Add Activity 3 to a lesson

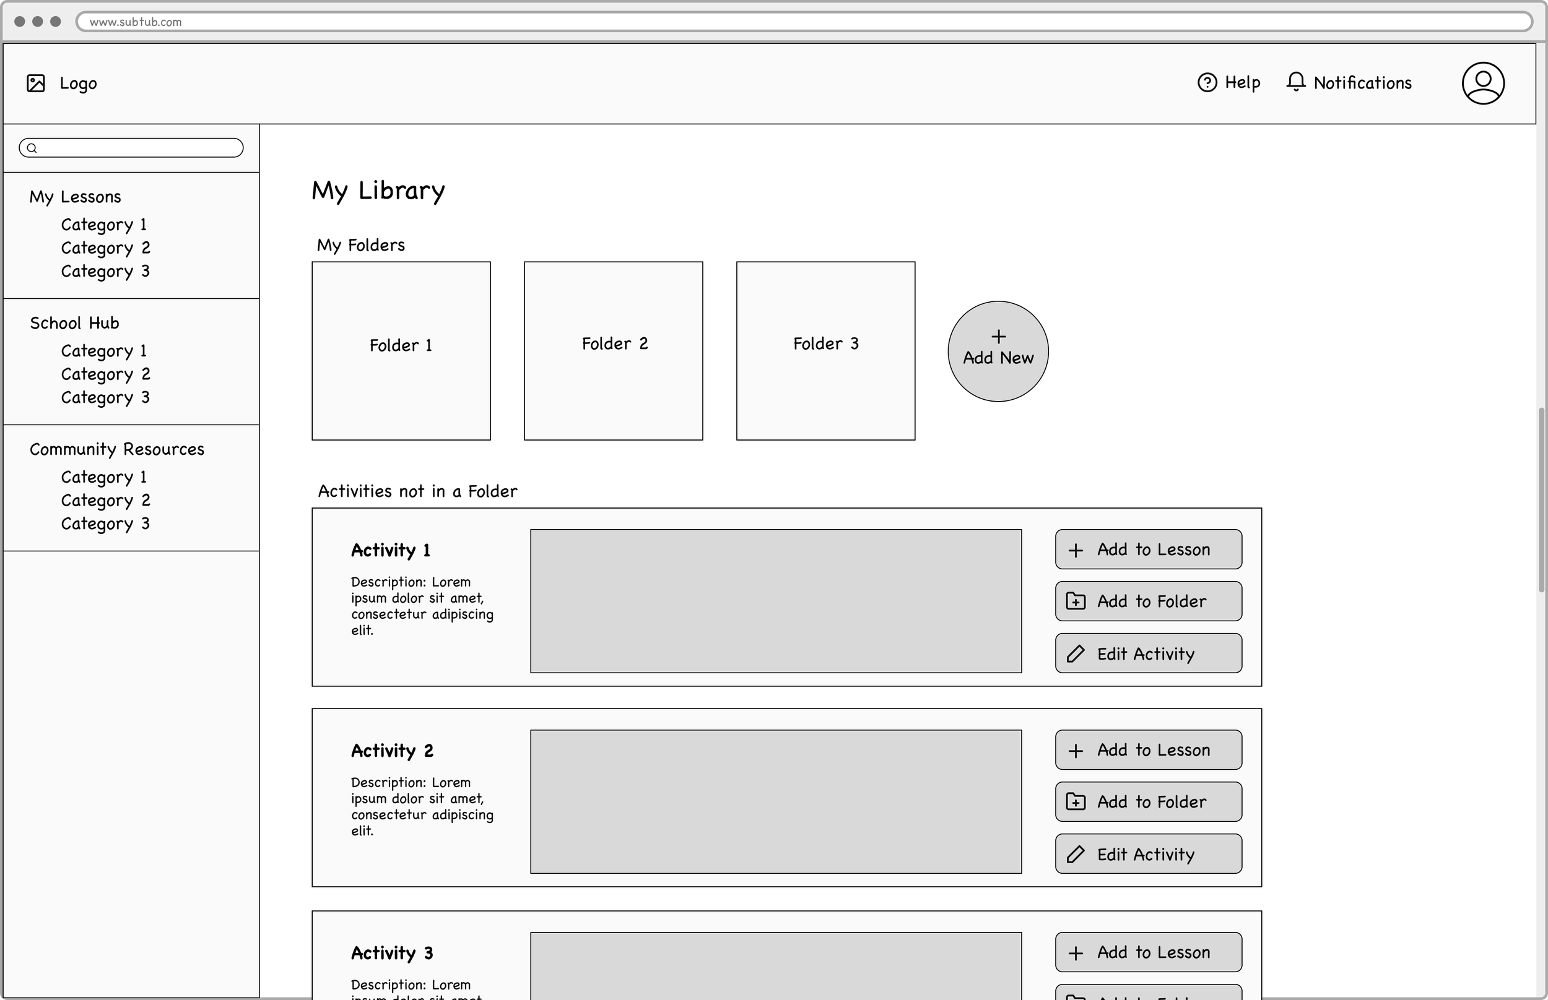point(1148,952)
